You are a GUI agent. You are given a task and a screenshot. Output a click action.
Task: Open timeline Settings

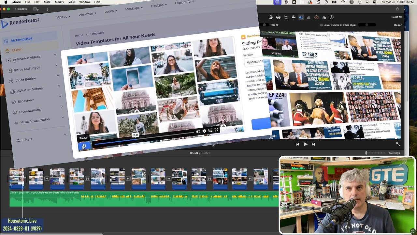[395, 153]
